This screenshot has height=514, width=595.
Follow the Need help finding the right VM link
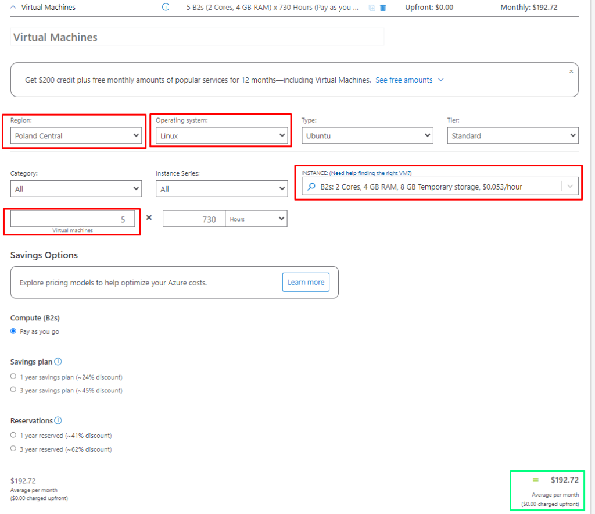(x=370, y=173)
